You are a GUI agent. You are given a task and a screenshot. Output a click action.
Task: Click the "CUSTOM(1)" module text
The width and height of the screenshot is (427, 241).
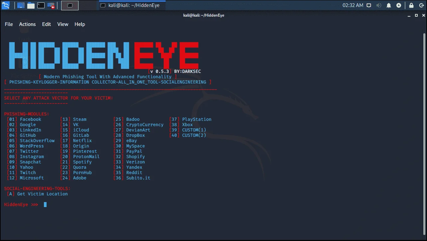tap(194, 130)
